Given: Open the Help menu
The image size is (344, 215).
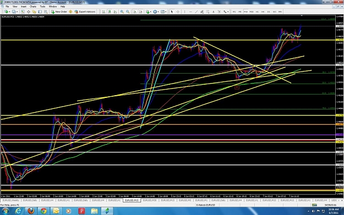Looking at the screenshot, I should [63, 7].
